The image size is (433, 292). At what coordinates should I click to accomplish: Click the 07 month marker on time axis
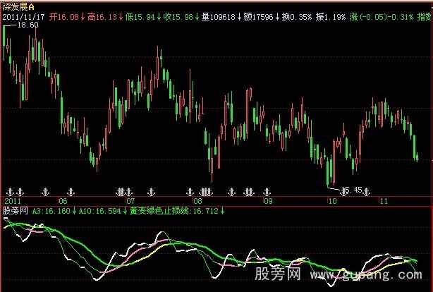coord(130,201)
